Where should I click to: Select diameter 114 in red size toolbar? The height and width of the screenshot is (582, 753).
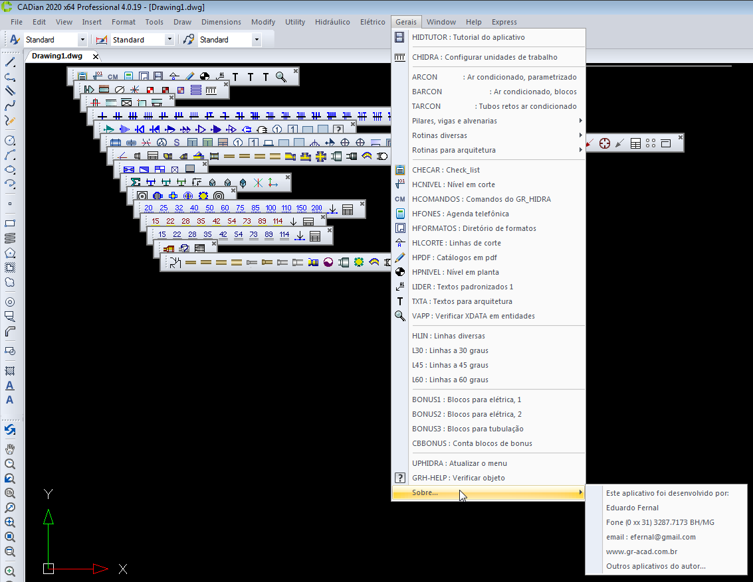pos(277,222)
